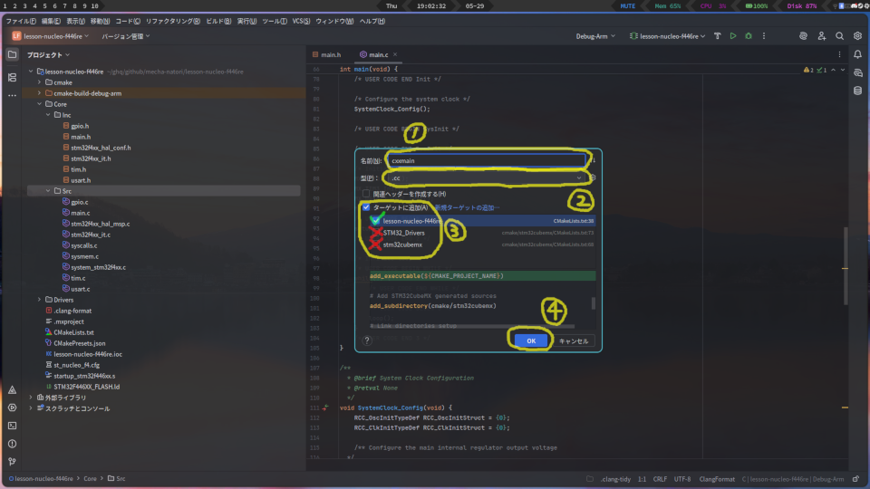Click the file name input field
This screenshot has height=489, width=870.
click(x=485, y=160)
